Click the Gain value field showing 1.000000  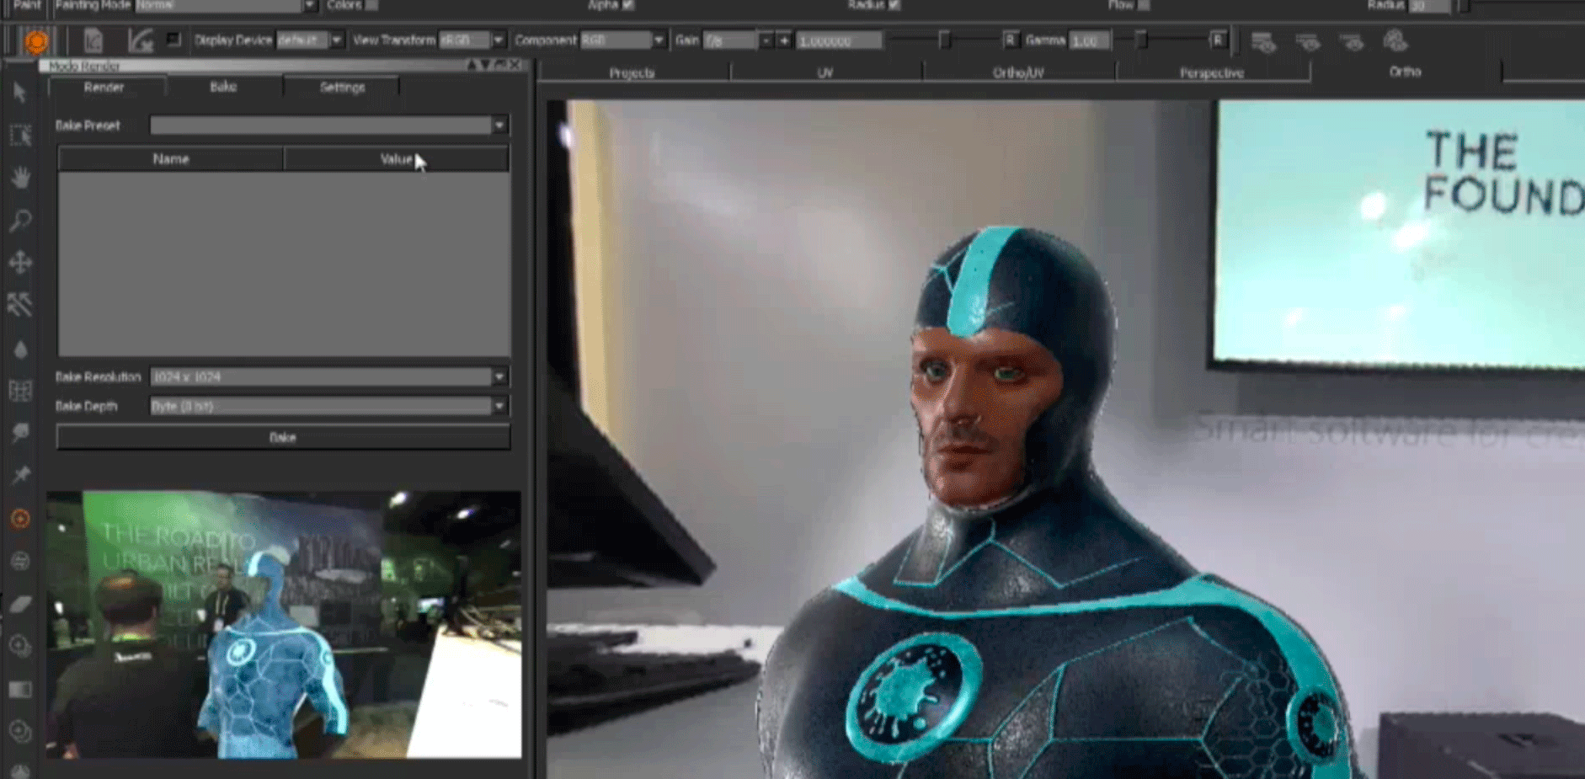(x=840, y=40)
